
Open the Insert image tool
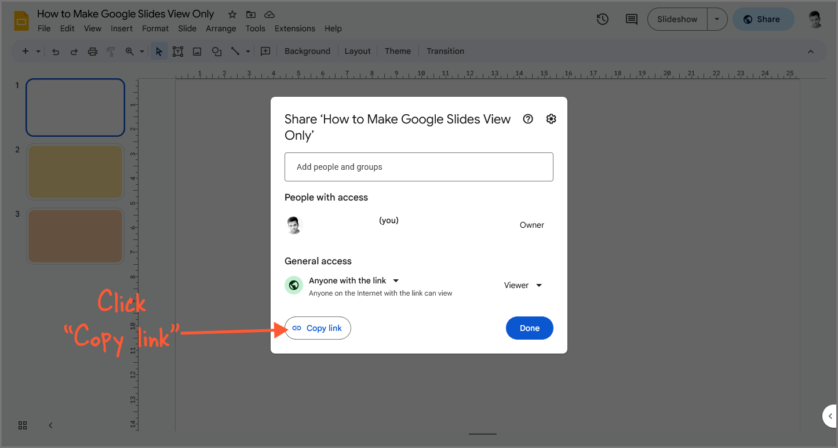click(196, 51)
